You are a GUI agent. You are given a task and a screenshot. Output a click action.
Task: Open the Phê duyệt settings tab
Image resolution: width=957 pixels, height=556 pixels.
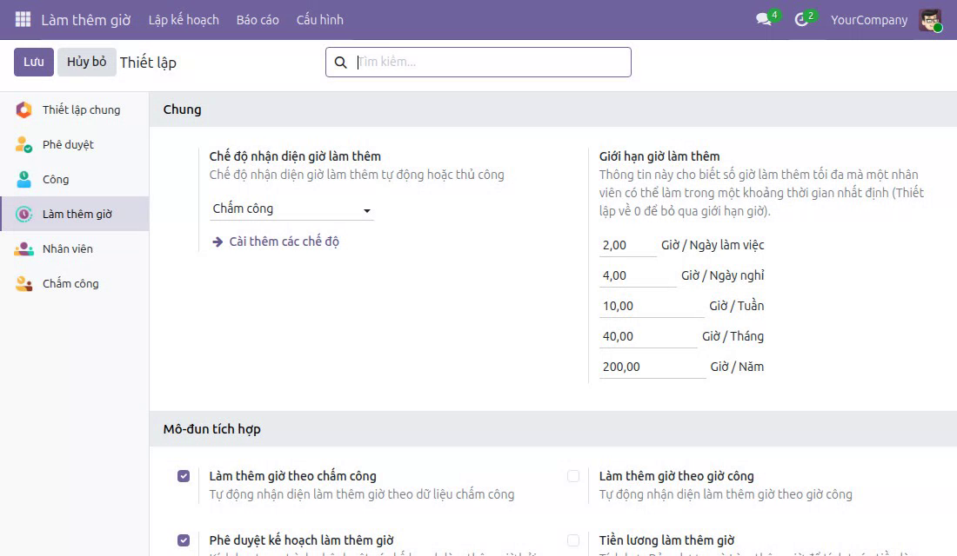pyautogui.click(x=75, y=144)
